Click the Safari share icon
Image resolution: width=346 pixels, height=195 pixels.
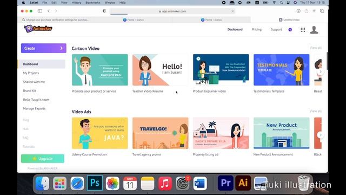tap(307, 11)
